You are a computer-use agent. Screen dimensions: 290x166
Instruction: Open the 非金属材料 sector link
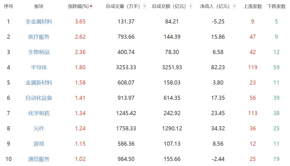point(39,22)
